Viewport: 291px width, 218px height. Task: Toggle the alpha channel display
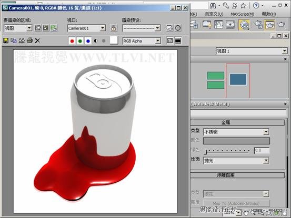coord(96,41)
